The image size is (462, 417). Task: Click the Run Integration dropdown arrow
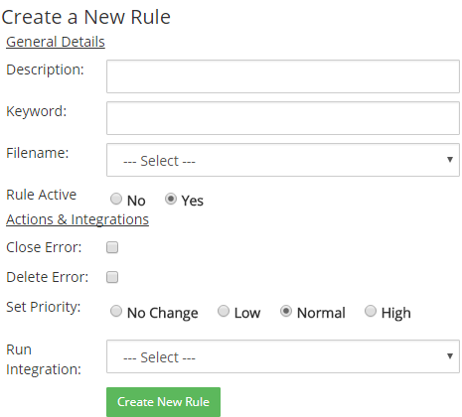click(x=450, y=356)
